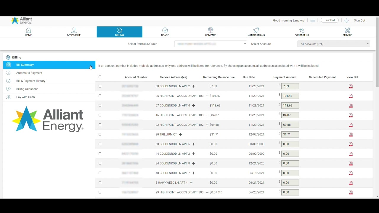Screen dimensions: 379x213
Task: Open the hamburger menu icon in header
Action: pos(313,20)
